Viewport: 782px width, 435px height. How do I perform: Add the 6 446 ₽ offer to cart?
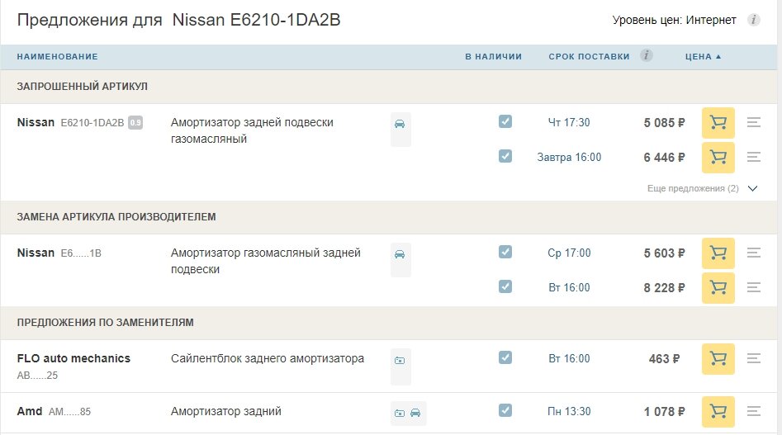[x=718, y=158]
